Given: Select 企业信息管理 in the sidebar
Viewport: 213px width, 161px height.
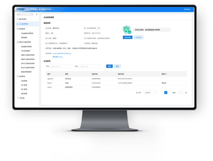Looking at the screenshot, I should tap(24, 24).
